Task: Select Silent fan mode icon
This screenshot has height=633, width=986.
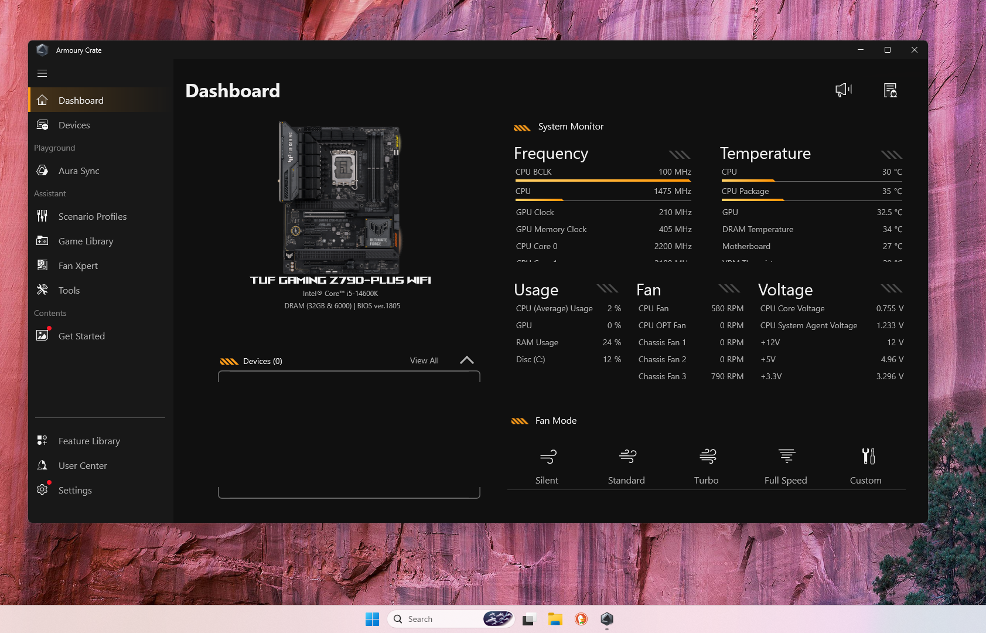Action: click(x=548, y=456)
